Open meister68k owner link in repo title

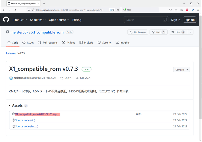tap(19, 32)
